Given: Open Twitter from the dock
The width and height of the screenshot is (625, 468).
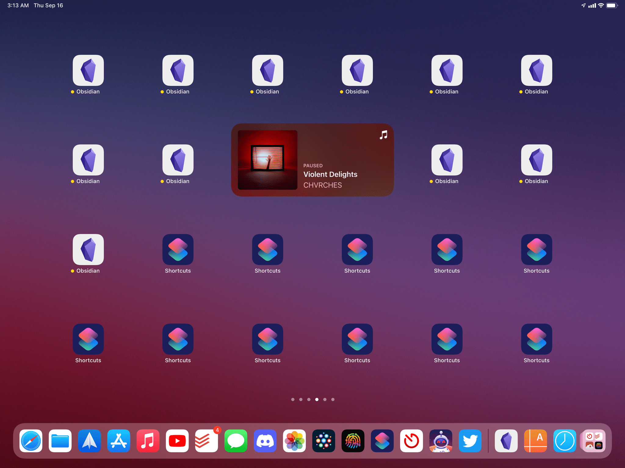Looking at the screenshot, I should point(470,441).
